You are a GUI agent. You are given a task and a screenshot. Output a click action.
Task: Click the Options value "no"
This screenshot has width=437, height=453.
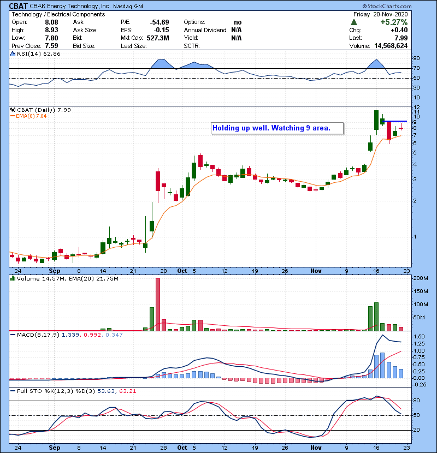click(x=238, y=22)
